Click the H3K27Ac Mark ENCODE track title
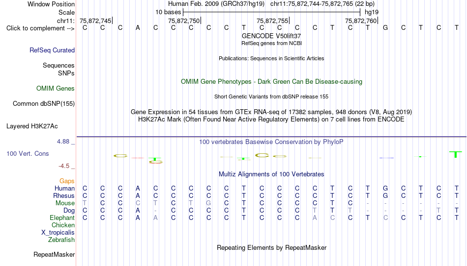 271,120
